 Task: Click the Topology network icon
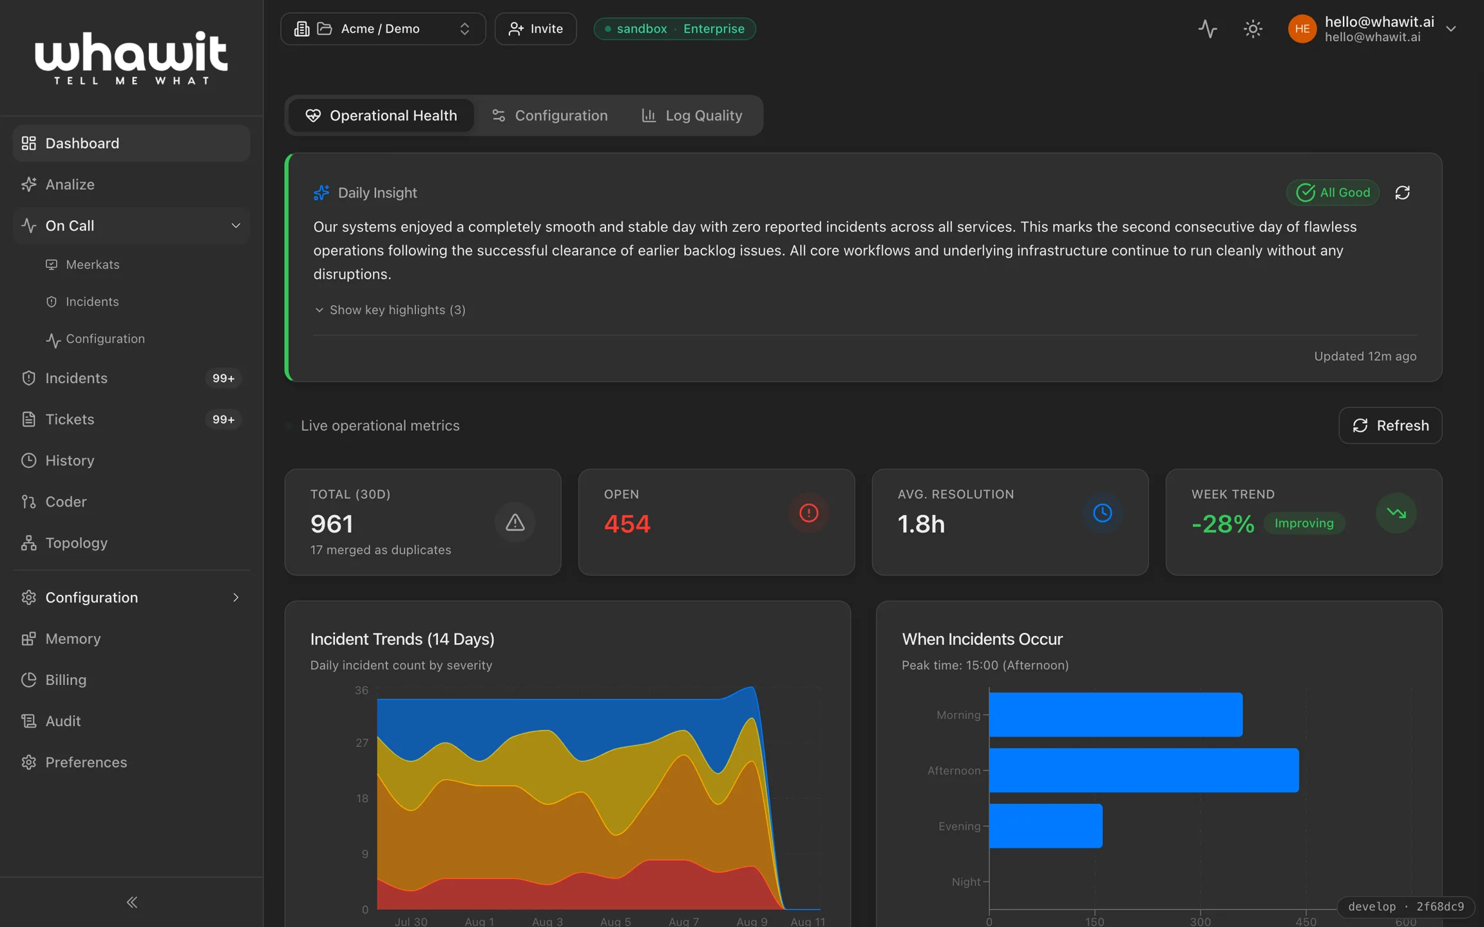(x=28, y=543)
